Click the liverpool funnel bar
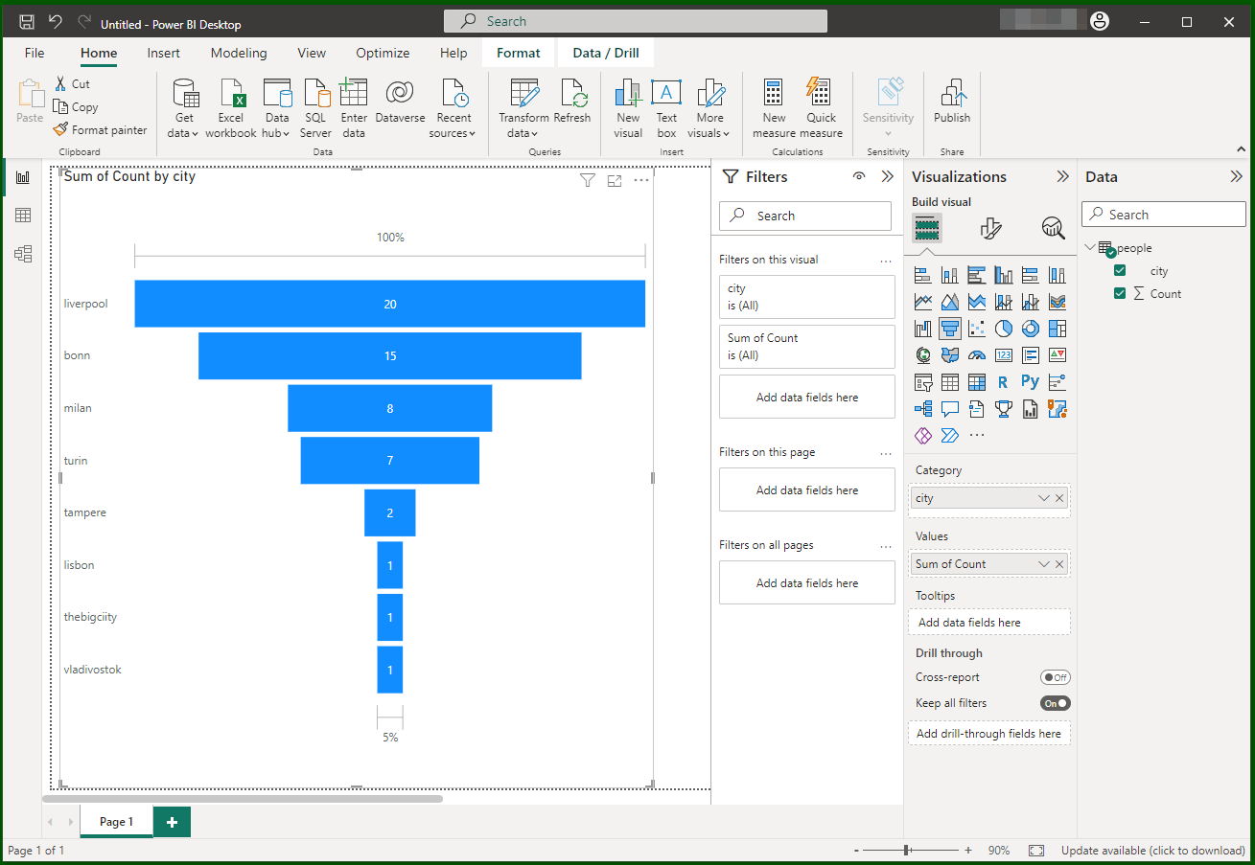This screenshot has height=865, width=1255. tap(390, 304)
